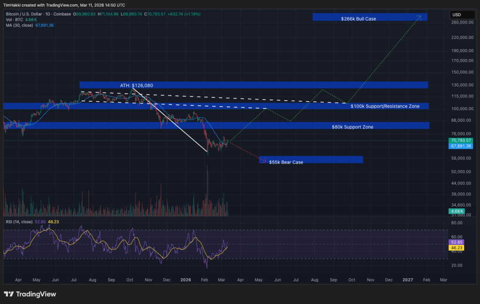Click the 2026 label on time axis

tap(186, 279)
